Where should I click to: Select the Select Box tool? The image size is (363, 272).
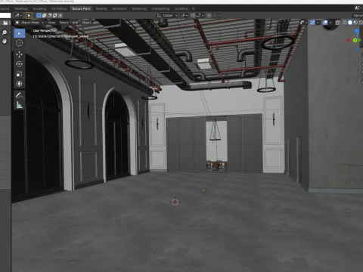19,33
